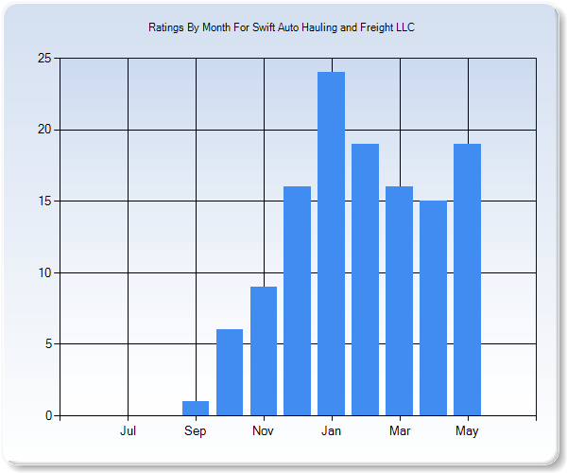Viewport: 567px width, 473px height.
Task: Select the tallest bar above Jan
Action: point(332,243)
